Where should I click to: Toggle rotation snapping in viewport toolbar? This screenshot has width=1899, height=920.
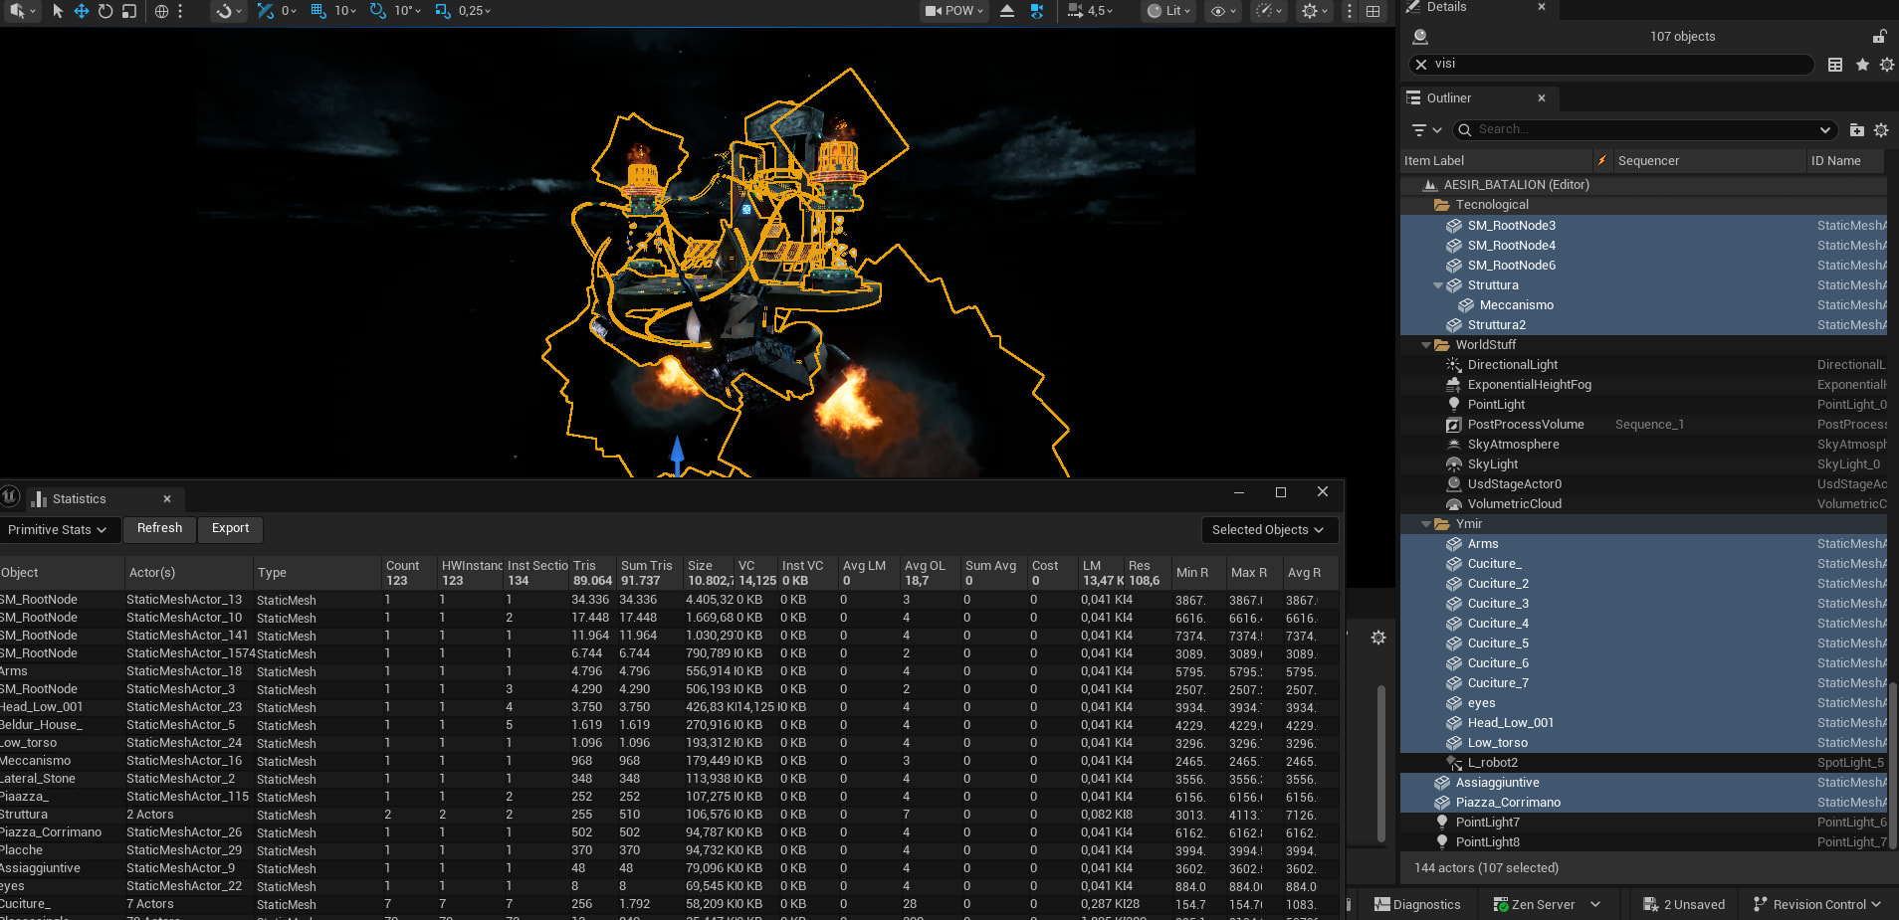pyautogui.click(x=378, y=11)
